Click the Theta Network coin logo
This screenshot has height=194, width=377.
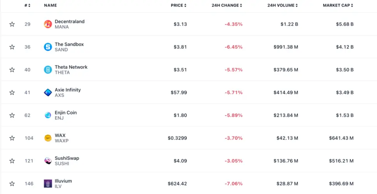[x=48, y=70]
